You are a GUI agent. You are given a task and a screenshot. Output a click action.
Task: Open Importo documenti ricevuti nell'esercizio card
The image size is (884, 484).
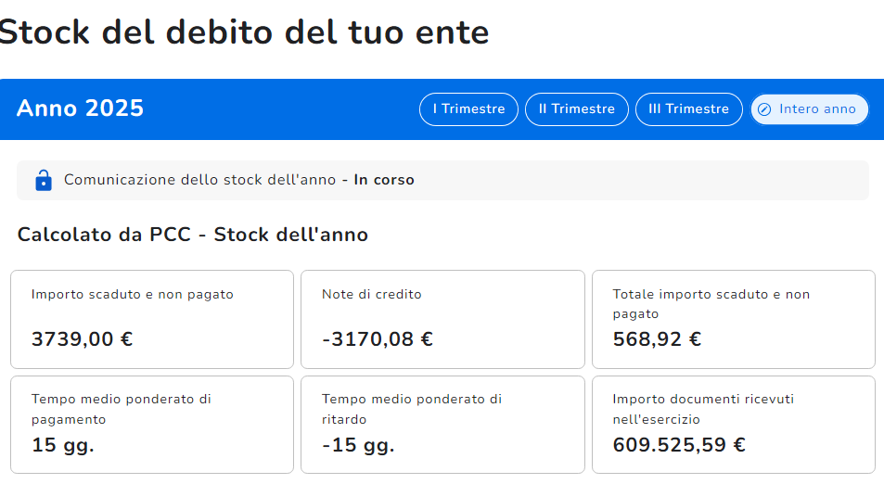[x=733, y=424]
